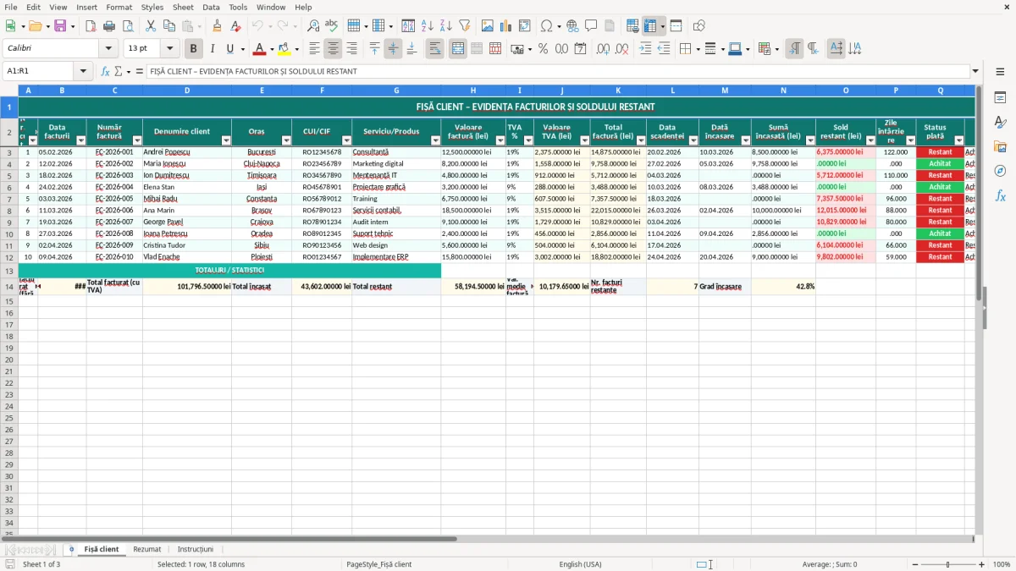Copy selection with the Copy icon

coord(169,26)
